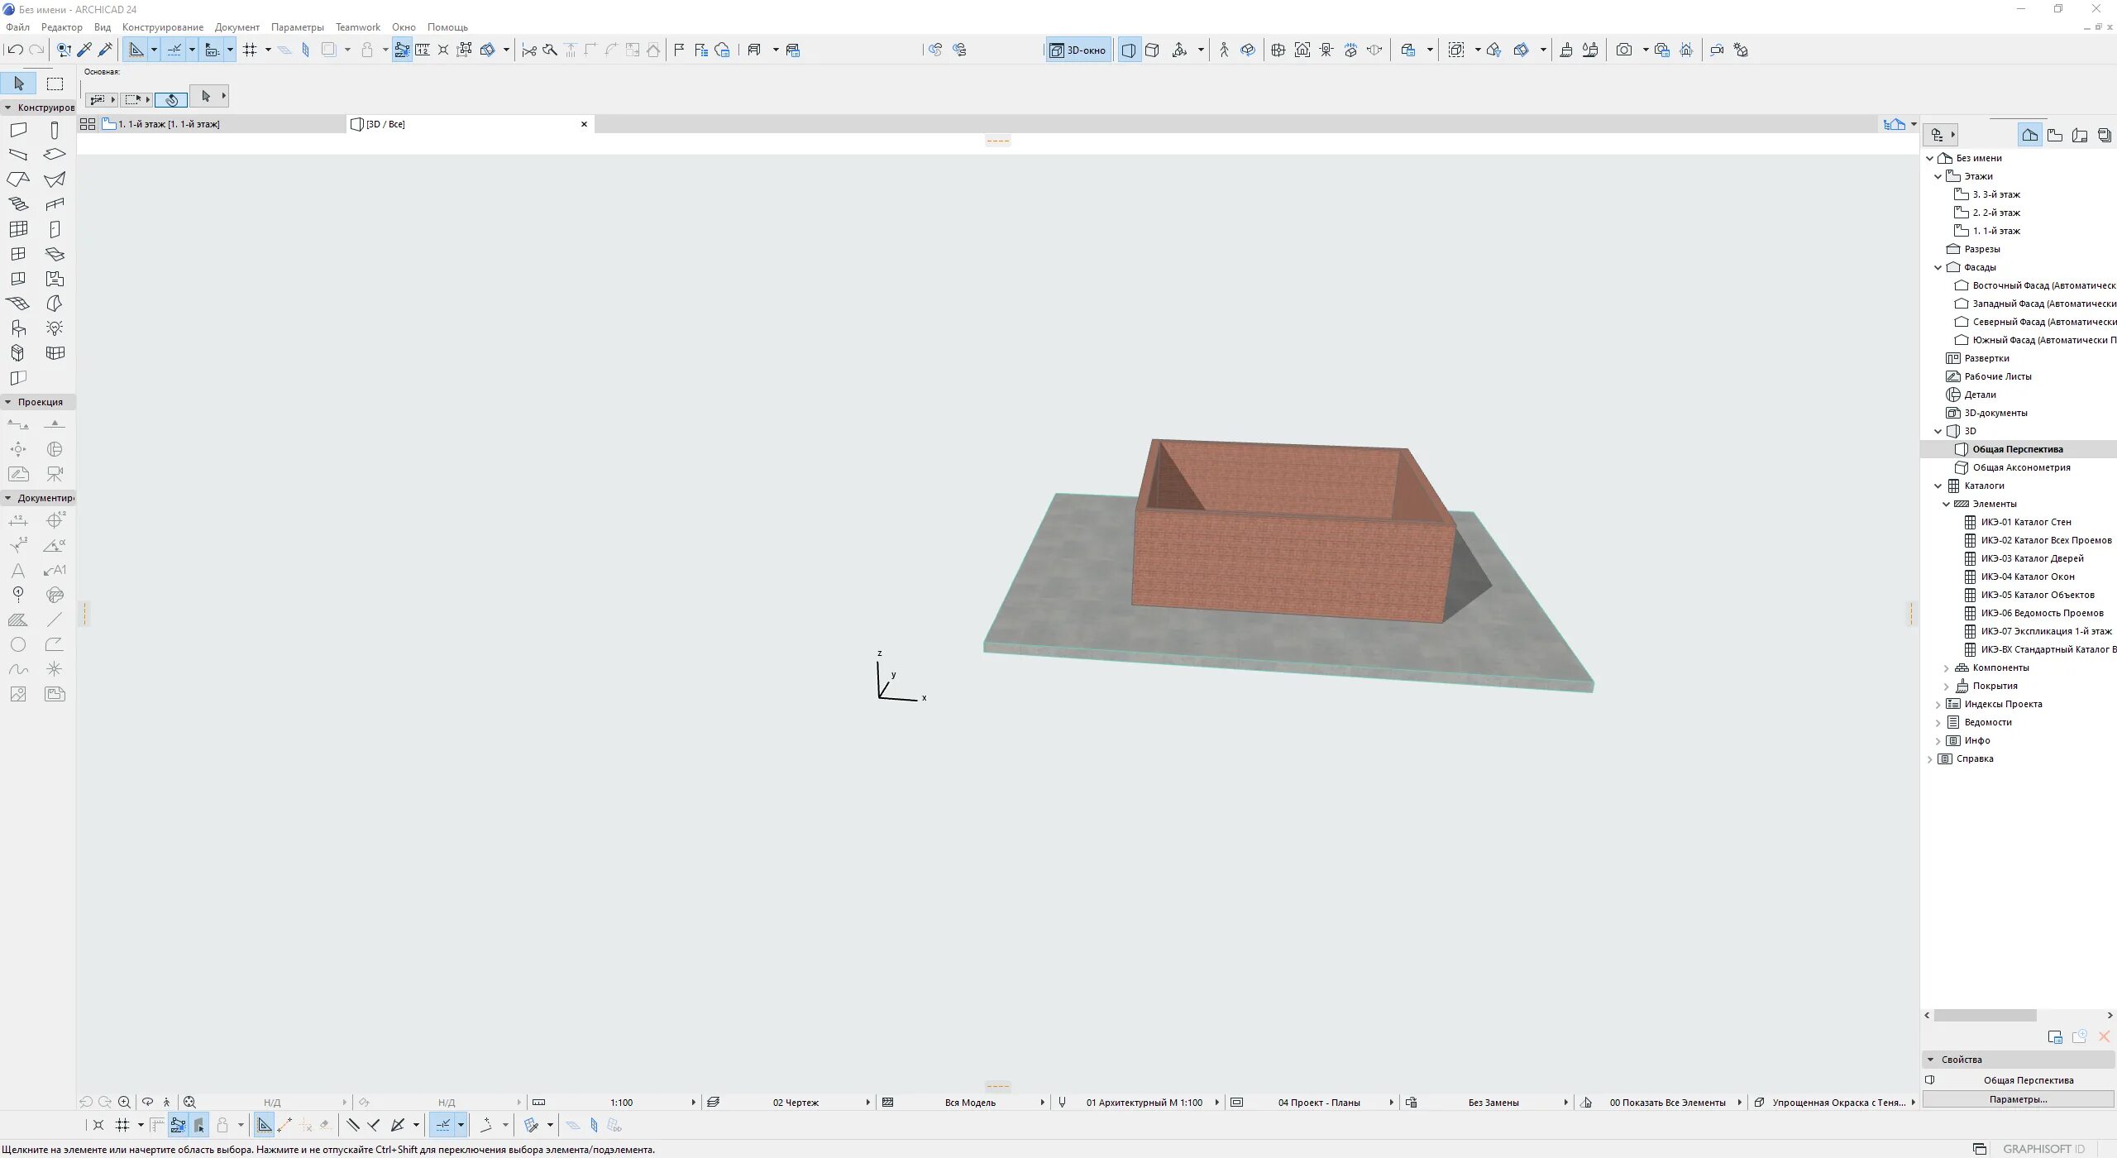
Task: Activate the Text tool in the toolbox
Action: pyautogui.click(x=18, y=571)
